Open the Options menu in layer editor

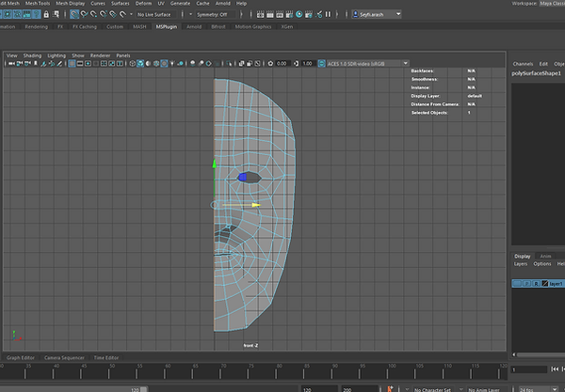[x=542, y=264]
